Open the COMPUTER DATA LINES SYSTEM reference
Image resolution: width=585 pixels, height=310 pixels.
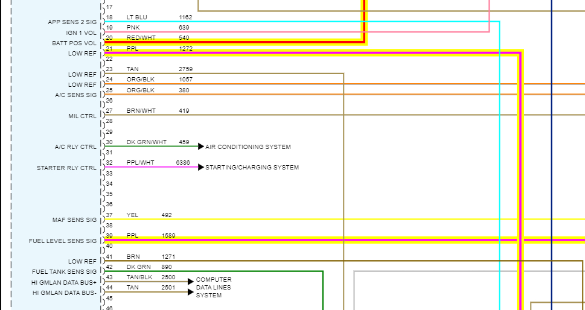(214, 287)
